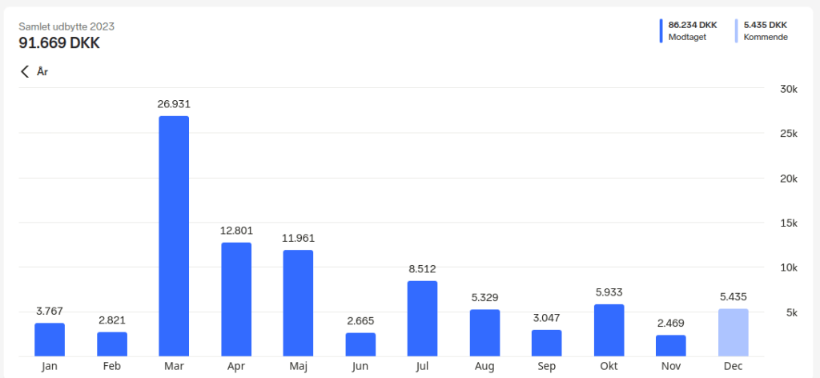The image size is (820, 378).
Task: Click the June bar showing 2.665
Action: pyautogui.click(x=360, y=344)
